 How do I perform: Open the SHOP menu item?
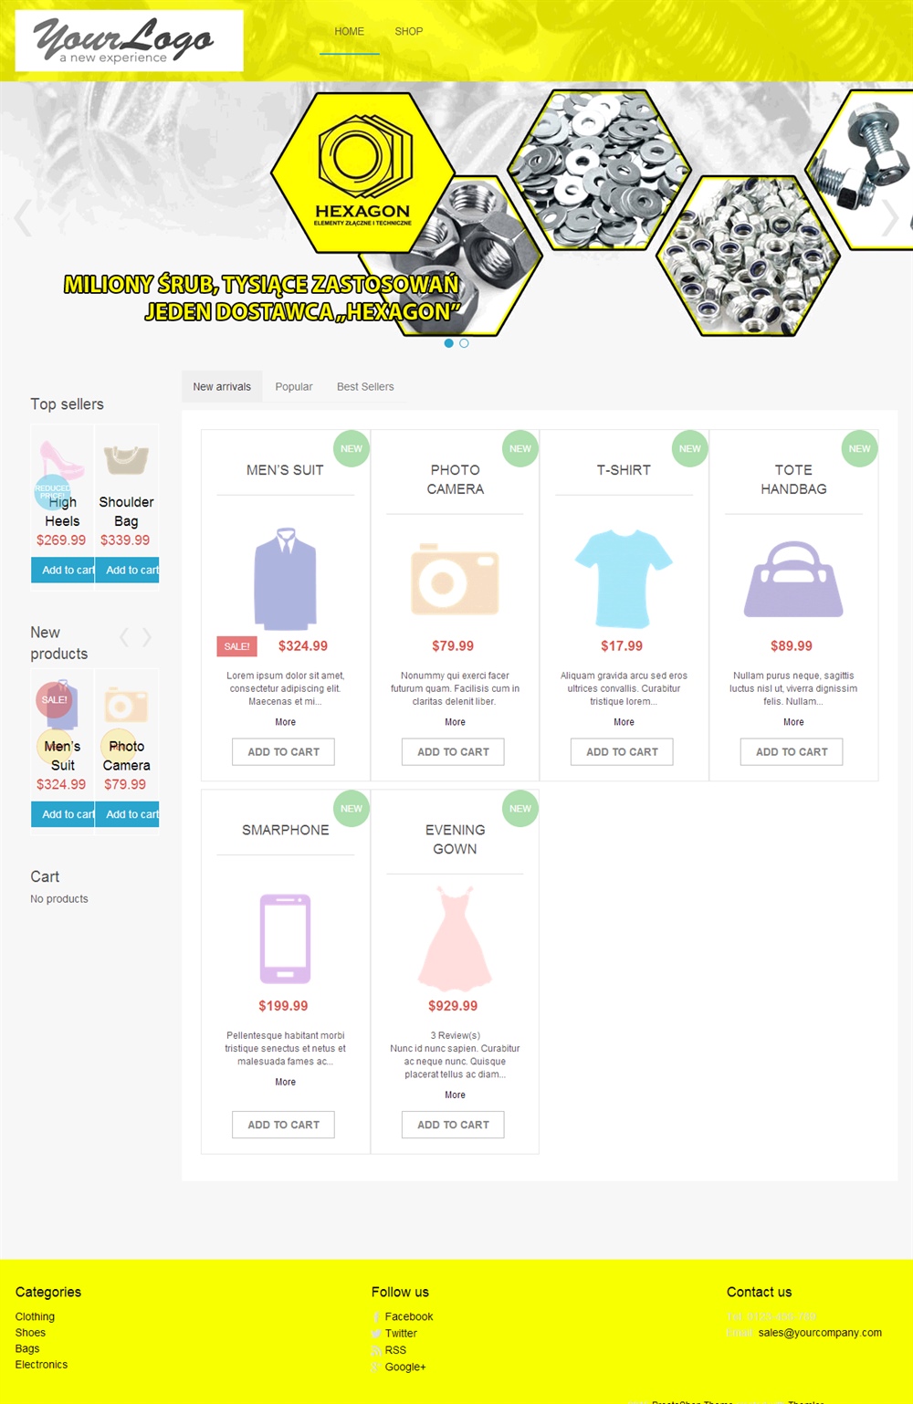point(408,32)
